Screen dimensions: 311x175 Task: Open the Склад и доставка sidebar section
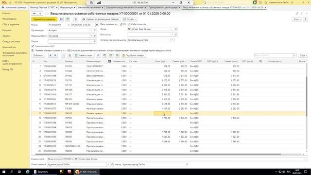click(x=11, y=42)
